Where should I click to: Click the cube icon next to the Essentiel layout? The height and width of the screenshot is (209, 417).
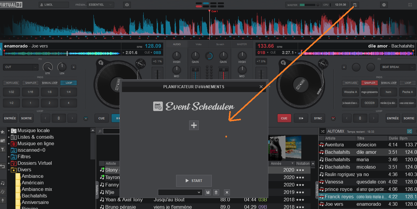coord(127,5)
